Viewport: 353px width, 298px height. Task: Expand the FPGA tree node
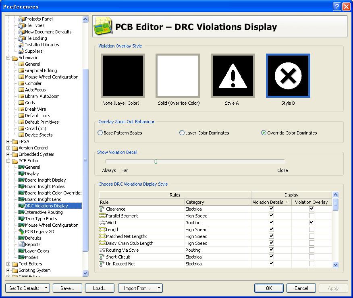point(8,141)
